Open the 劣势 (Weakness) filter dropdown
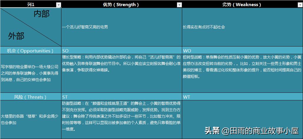This screenshot has width=303, height=139. (300, 5)
